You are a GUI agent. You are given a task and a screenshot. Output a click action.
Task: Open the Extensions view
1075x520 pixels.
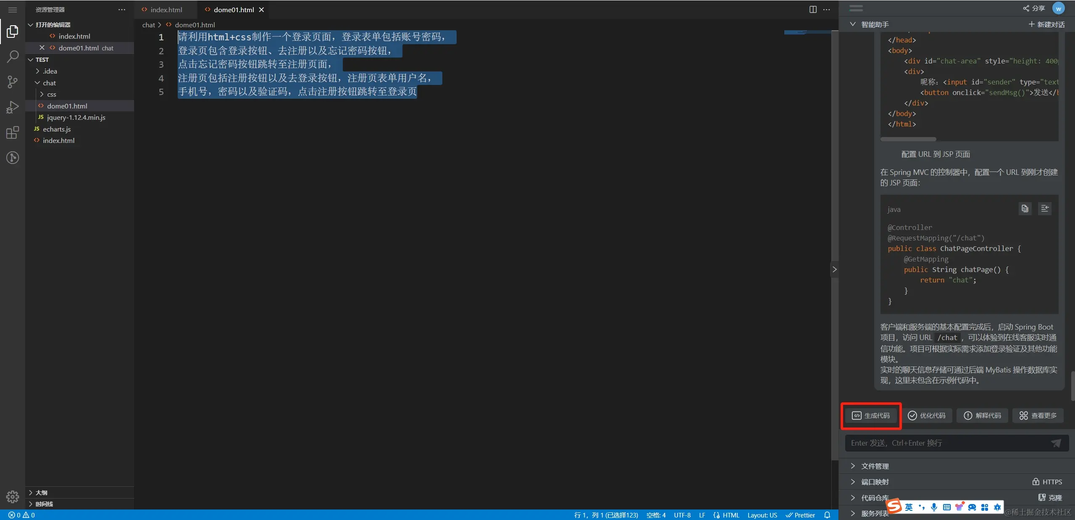13,133
